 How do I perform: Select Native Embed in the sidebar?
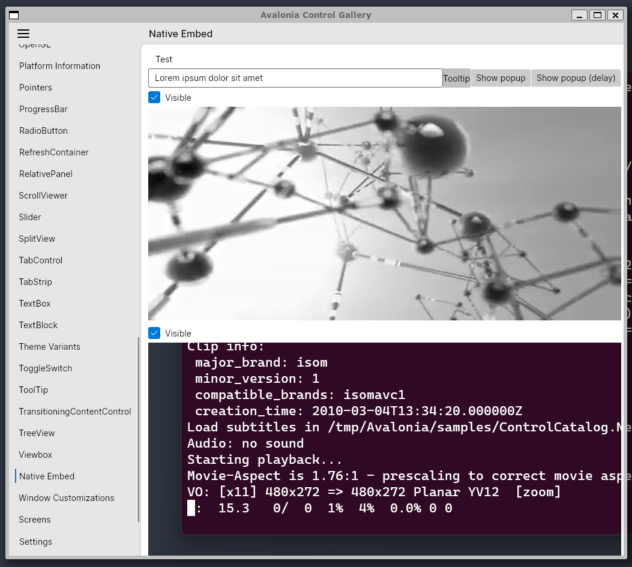(46, 476)
